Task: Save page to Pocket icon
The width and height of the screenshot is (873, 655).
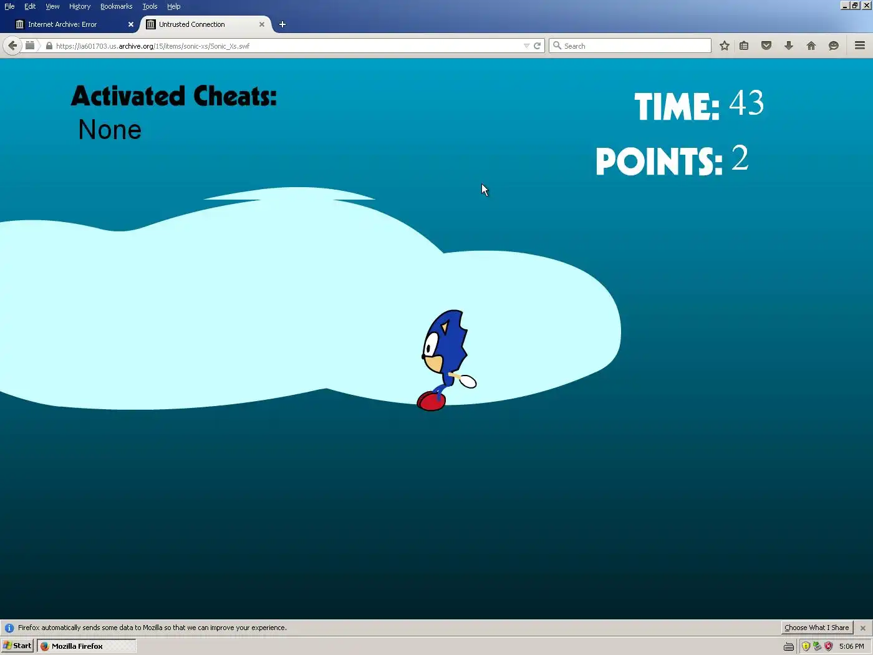Action: (766, 46)
